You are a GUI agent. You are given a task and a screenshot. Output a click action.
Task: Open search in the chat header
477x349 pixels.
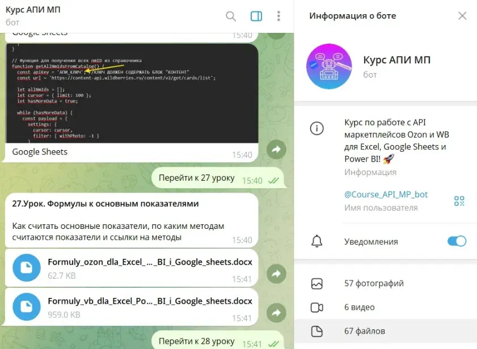coord(231,16)
